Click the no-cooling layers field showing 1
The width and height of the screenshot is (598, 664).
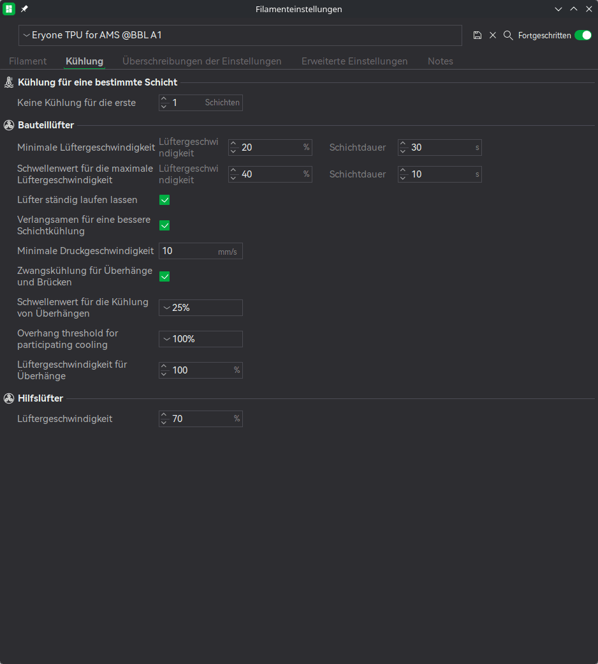[x=200, y=103]
